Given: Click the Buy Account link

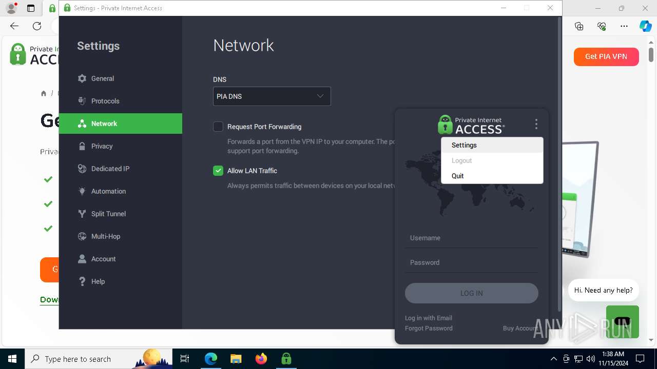Looking at the screenshot, I should click(520, 328).
